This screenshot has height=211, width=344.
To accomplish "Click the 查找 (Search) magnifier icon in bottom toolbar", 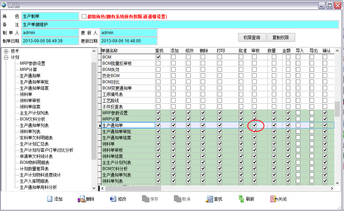I will coord(209,199).
